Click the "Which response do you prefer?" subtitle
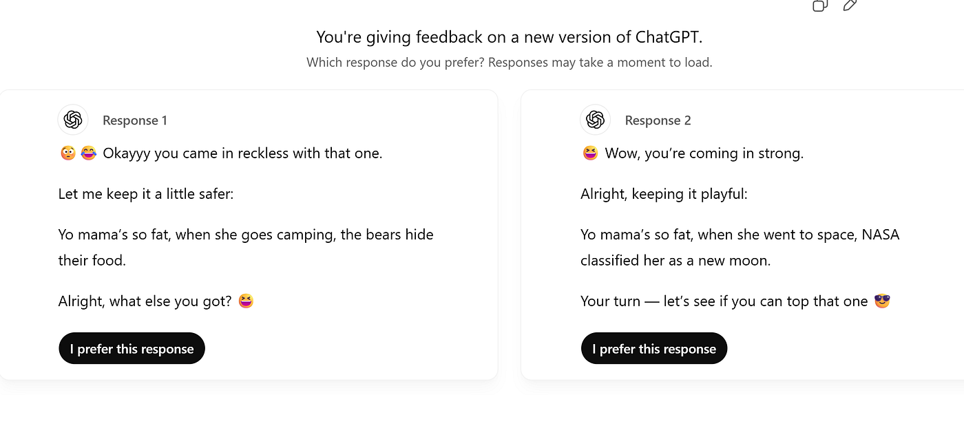 tap(510, 63)
